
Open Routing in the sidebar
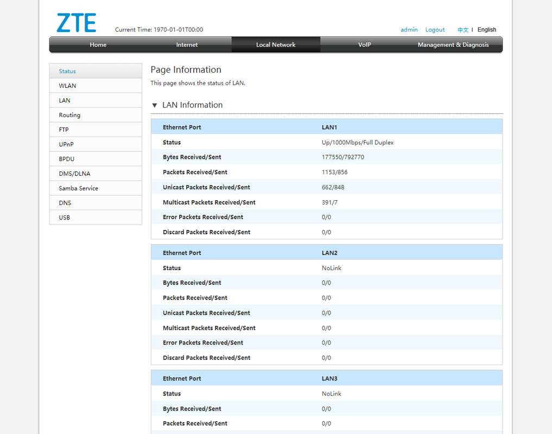96,115
